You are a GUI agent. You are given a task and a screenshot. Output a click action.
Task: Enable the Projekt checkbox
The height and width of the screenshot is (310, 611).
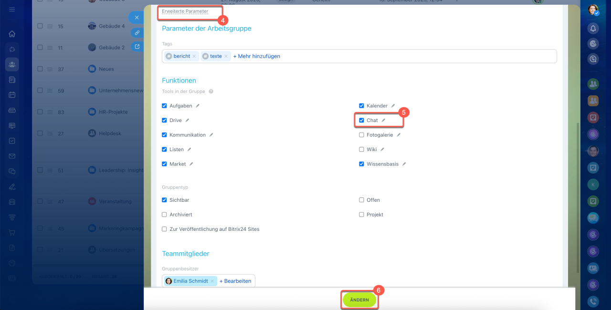tap(362, 215)
